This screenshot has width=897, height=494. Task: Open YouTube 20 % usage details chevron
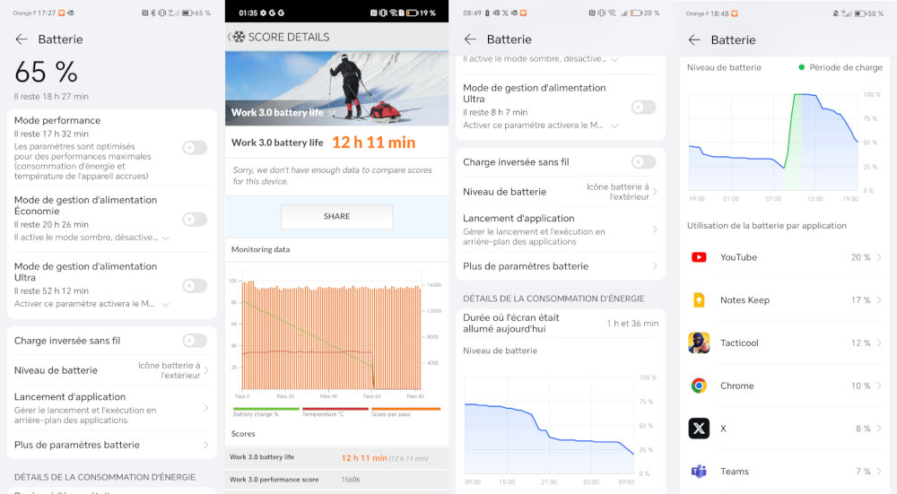tap(879, 257)
